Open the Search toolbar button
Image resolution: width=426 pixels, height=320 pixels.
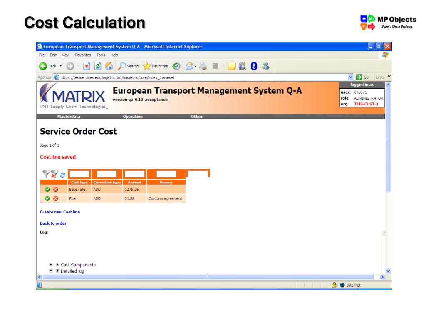coord(128,66)
